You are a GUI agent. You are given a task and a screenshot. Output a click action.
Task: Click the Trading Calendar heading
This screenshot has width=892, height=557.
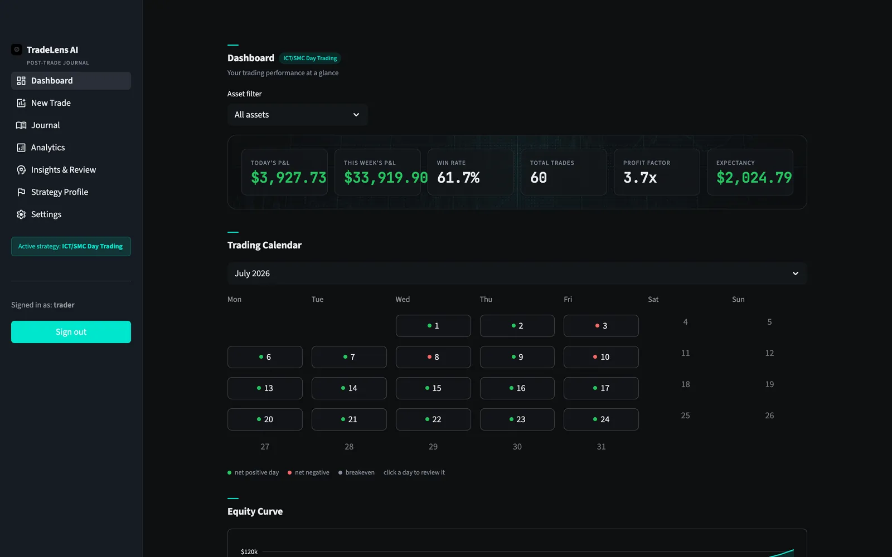(264, 245)
